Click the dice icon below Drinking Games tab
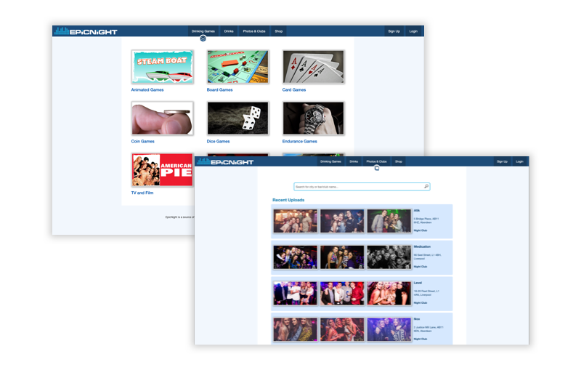The height and width of the screenshot is (370, 581). pos(203,39)
